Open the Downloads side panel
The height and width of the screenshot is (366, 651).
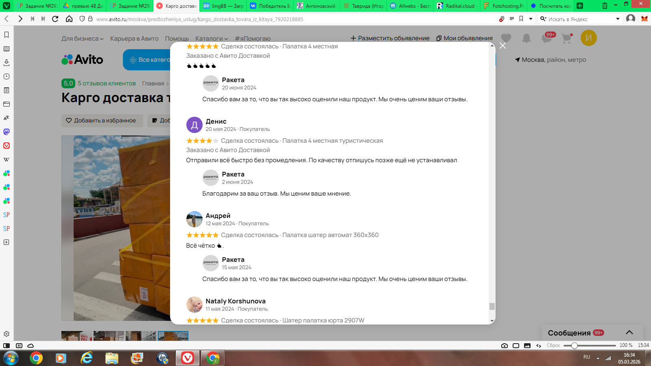click(7, 63)
